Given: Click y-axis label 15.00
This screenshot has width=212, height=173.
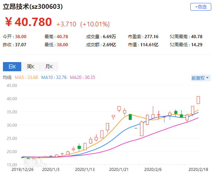Looking at the screenshot, I should (x=12, y=165).
